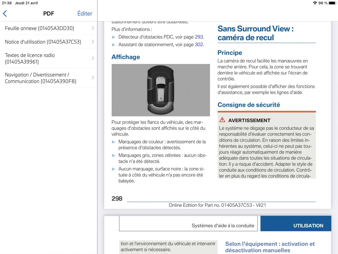Open Navigation / Divertissement / Communication document
Viewport: 338px width, 254px height.
tap(49, 78)
